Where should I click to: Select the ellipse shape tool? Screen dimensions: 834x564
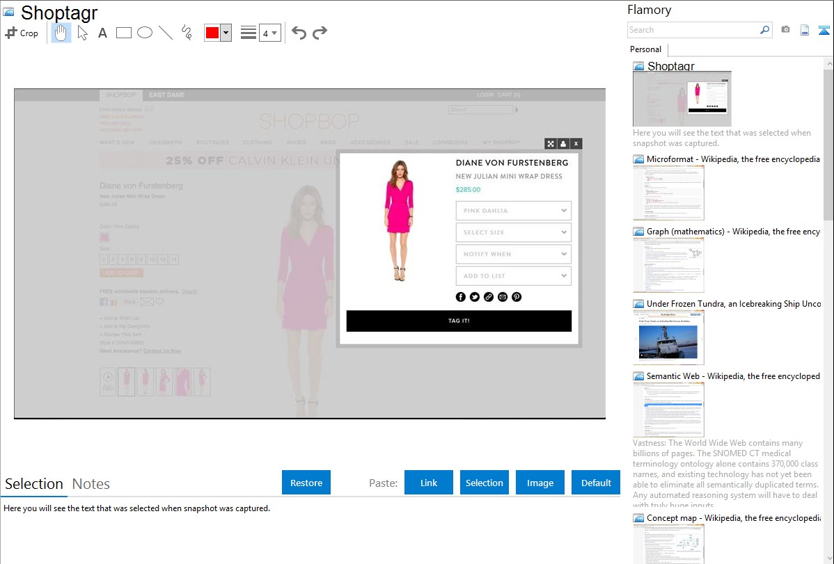tap(145, 33)
